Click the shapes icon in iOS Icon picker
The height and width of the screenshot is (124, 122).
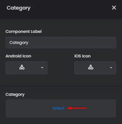91,67
